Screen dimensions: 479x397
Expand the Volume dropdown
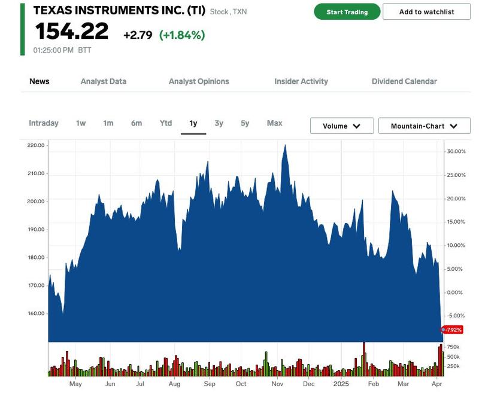(x=342, y=126)
